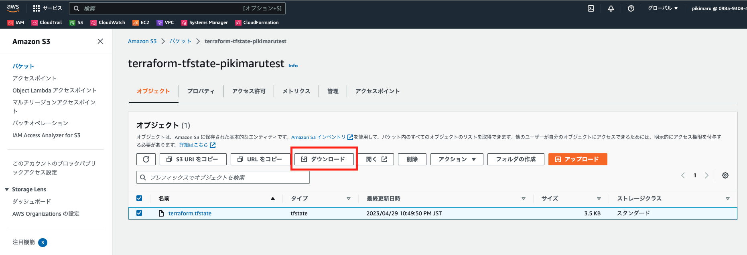Image resolution: width=747 pixels, height=255 pixels.
Task: Sort by 最終更新日時 column arrow
Action: 524,199
